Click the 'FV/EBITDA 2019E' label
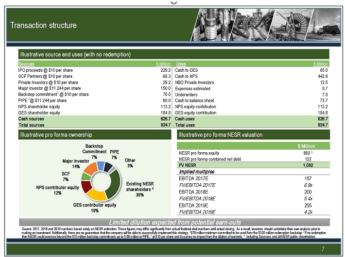The image size is (345, 257). tap(197, 212)
